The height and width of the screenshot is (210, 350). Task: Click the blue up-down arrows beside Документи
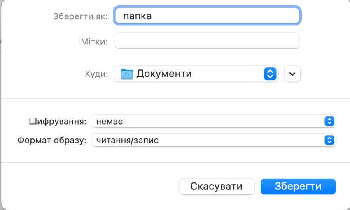pos(270,74)
